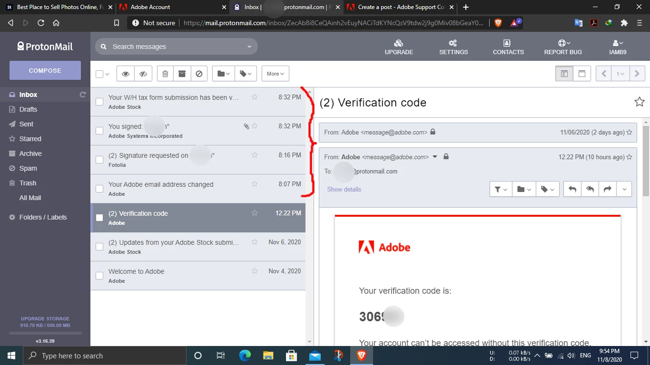Mark as spam with the ban-circle toolbar icon
This screenshot has width=650, height=365.
(x=199, y=74)
